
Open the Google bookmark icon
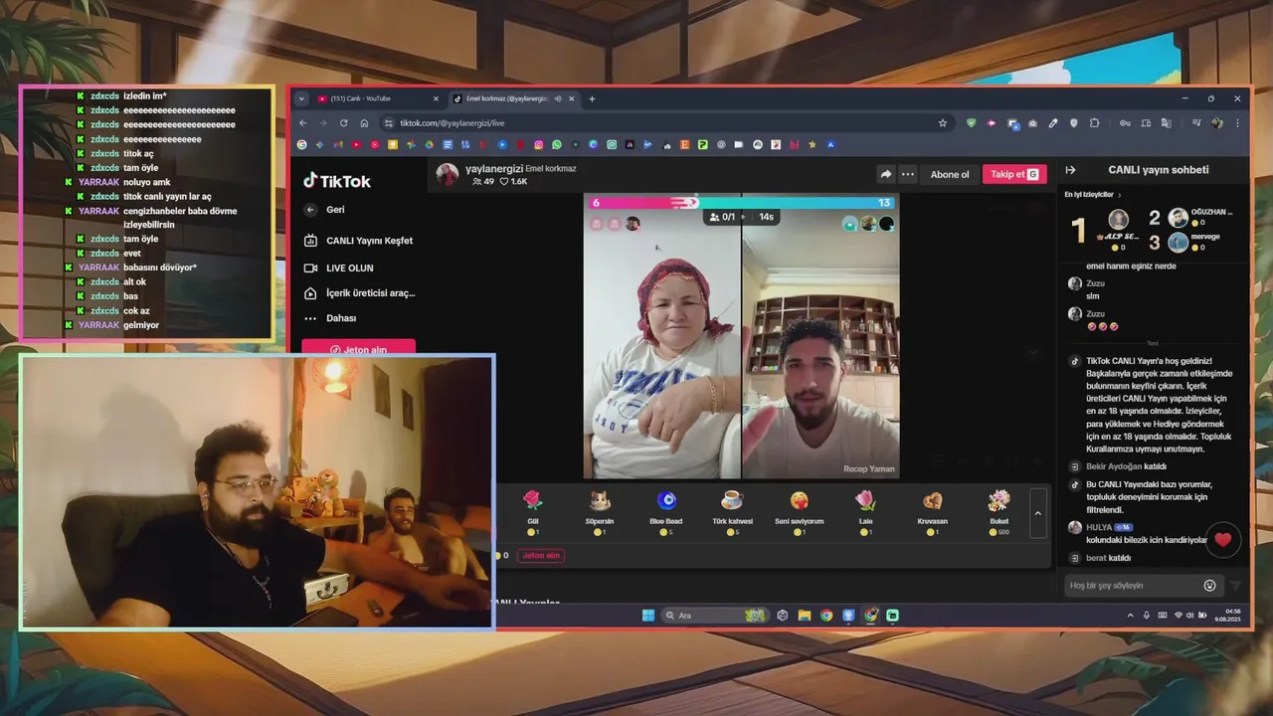coord(302,144)
